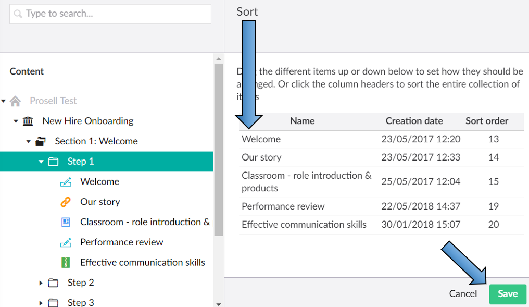Expand the Step 2 folder
The image size is (529, 307).
pyautogui.click(x=41, y=283)
